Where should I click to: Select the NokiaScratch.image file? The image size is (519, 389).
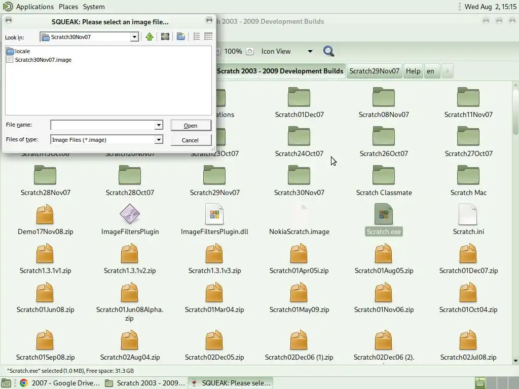coord(299,220)
